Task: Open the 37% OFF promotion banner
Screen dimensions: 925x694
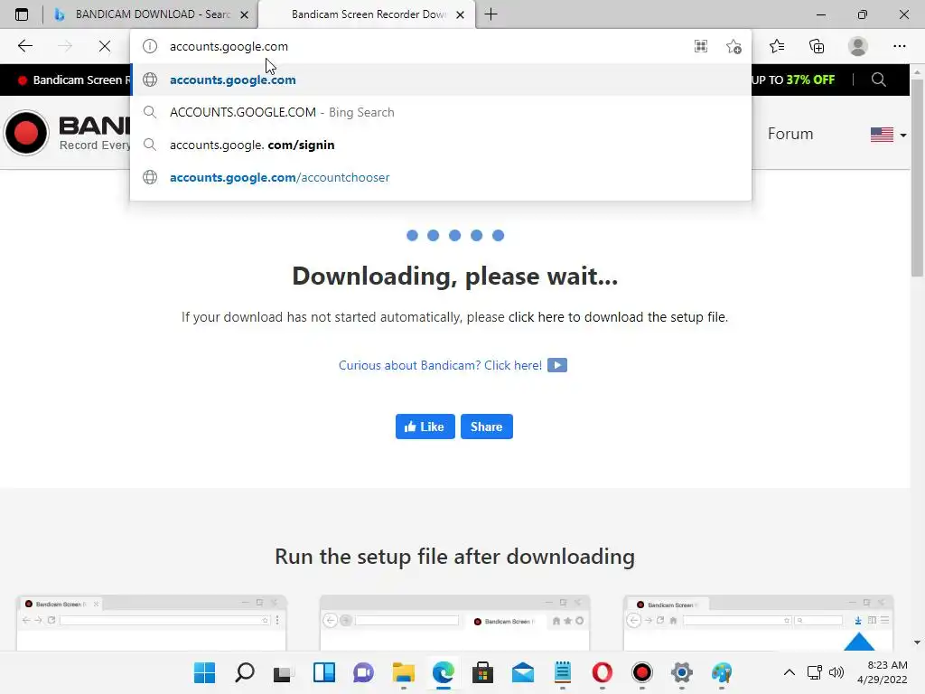Action: [793, 80]
